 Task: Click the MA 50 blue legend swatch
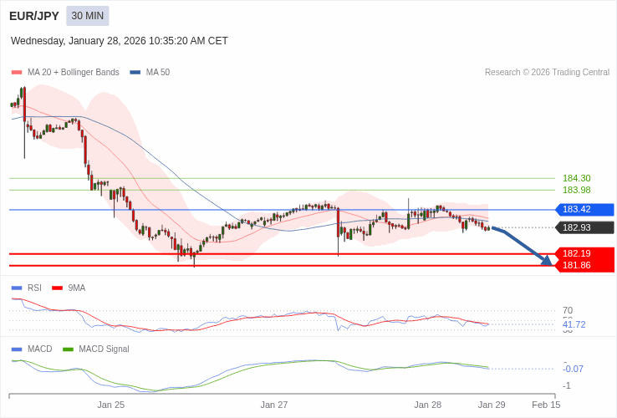click(135, 73)
